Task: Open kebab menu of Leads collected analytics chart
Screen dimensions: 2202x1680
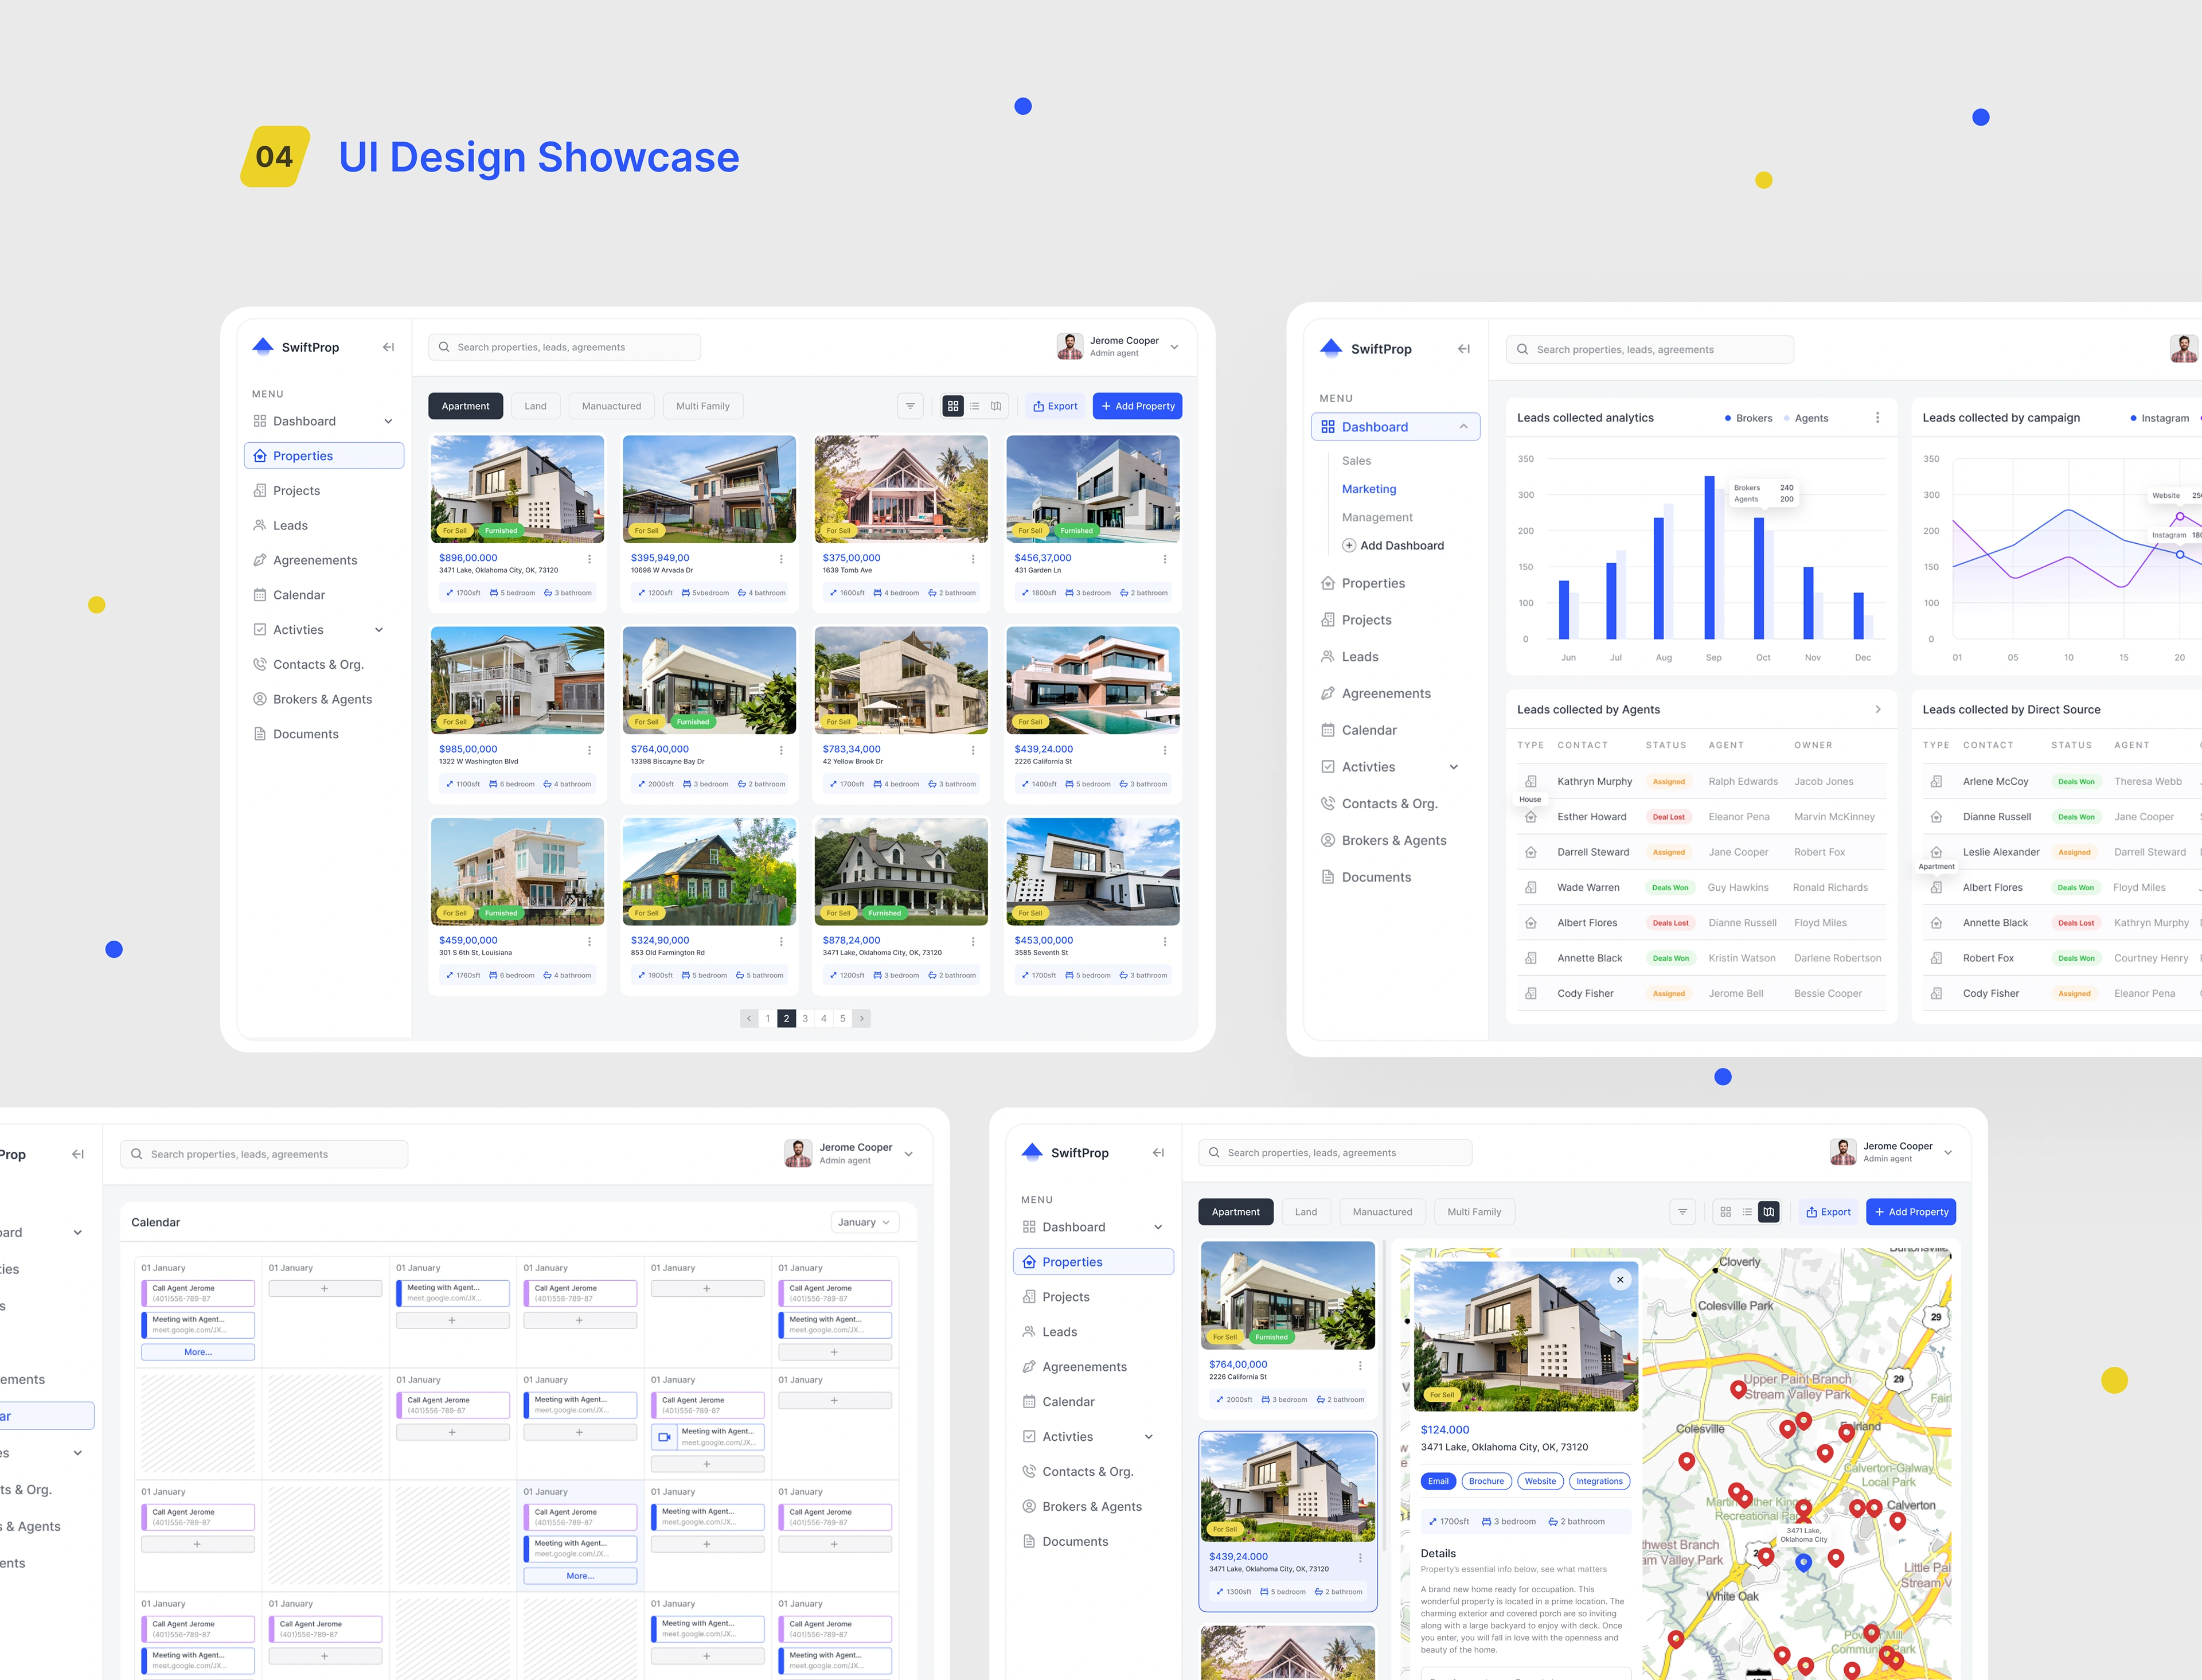Action: (1877, 418)
